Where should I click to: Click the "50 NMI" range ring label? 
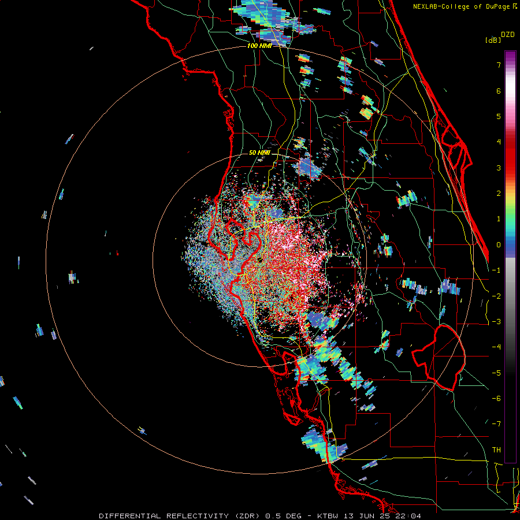[x=259, y=153]
